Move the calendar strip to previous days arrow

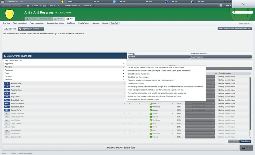point(225,2)
